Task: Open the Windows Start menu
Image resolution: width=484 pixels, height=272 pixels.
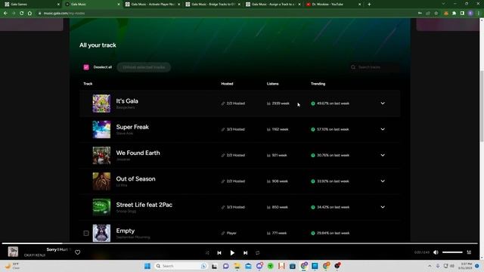Action: coord(147,266)
